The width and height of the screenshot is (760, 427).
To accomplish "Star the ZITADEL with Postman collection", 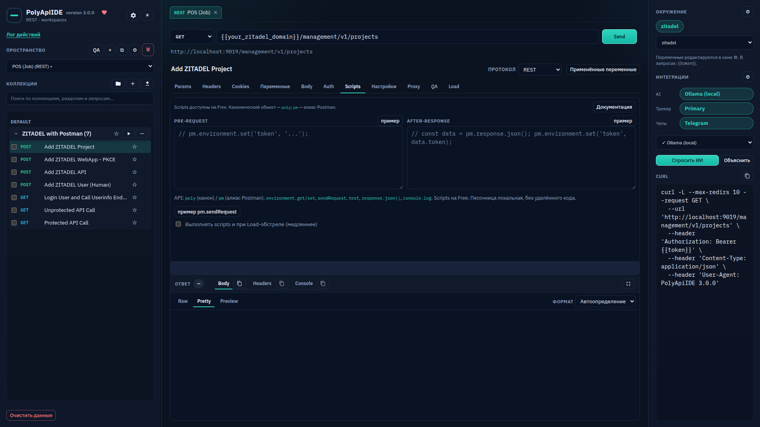I will click(x=116, y=134).
